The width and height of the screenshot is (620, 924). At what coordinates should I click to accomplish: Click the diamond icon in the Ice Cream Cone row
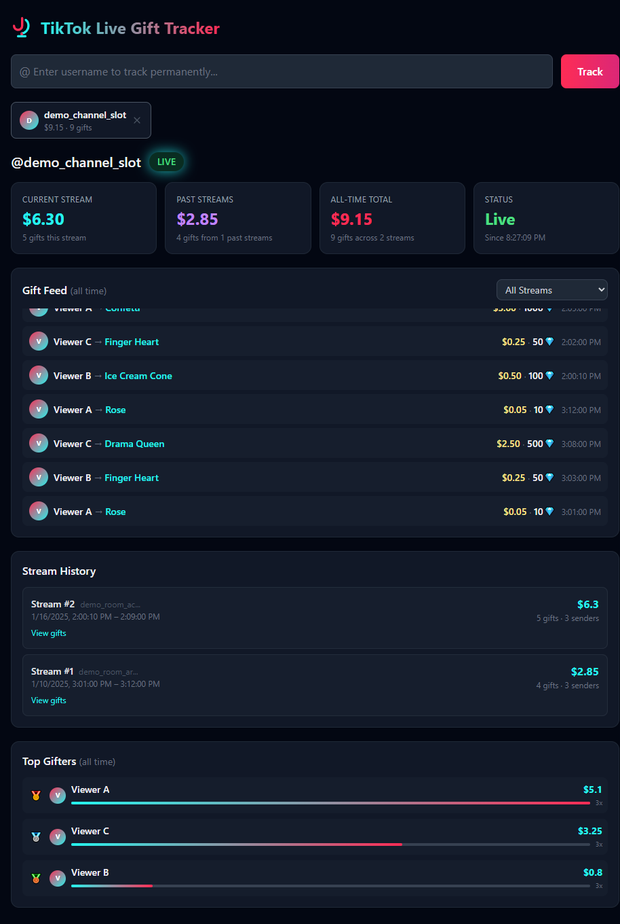(x=549, y=376)
